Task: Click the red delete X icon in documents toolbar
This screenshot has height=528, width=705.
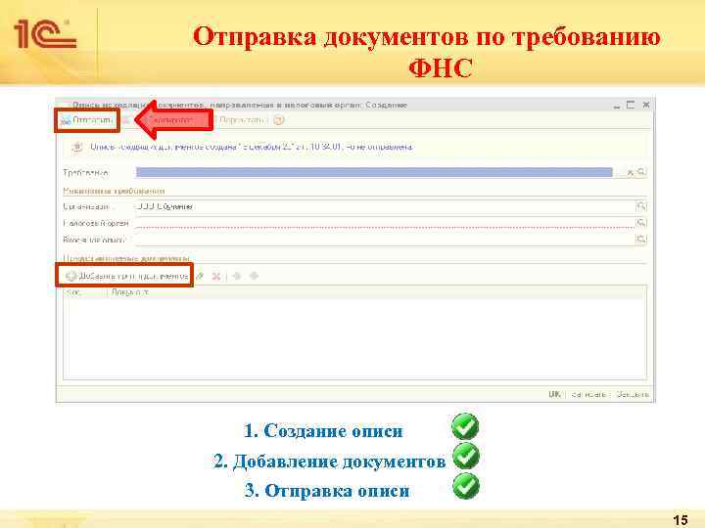Action: [x=216, y=276]
